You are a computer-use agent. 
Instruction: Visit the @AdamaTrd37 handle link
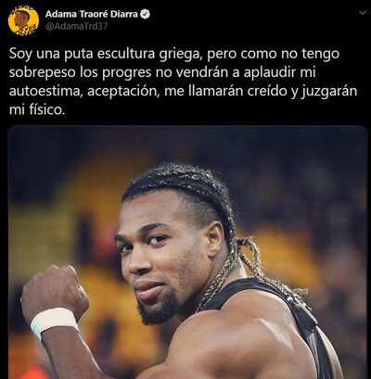pos(77,27)
